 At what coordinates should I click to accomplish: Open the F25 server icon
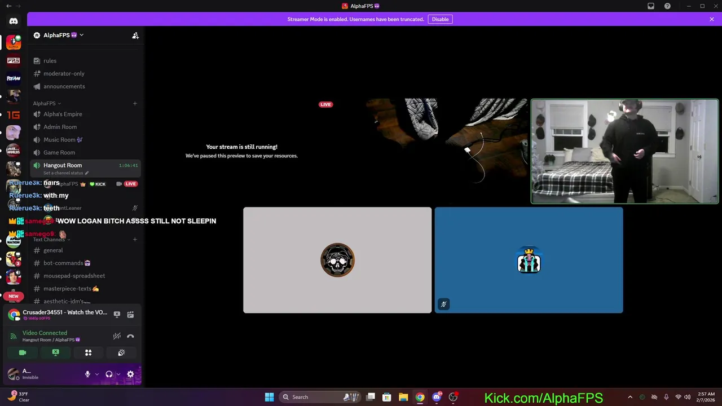click(14, 60)
